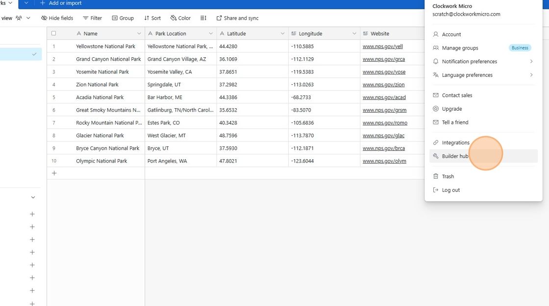Click the Tell a friend envelope icon
The height and width of the screenshot is (306, 549).
[436, 122]
